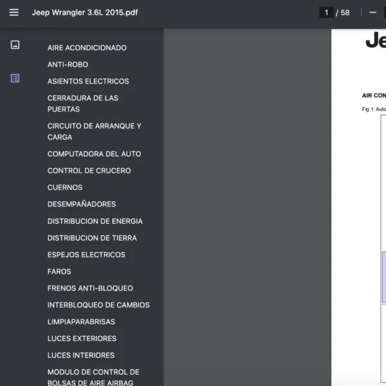Open CIRCUITO DE ARRANQUE Y CARGA bookmark
This screenshot has height=386, width=386.
[94, 131]
